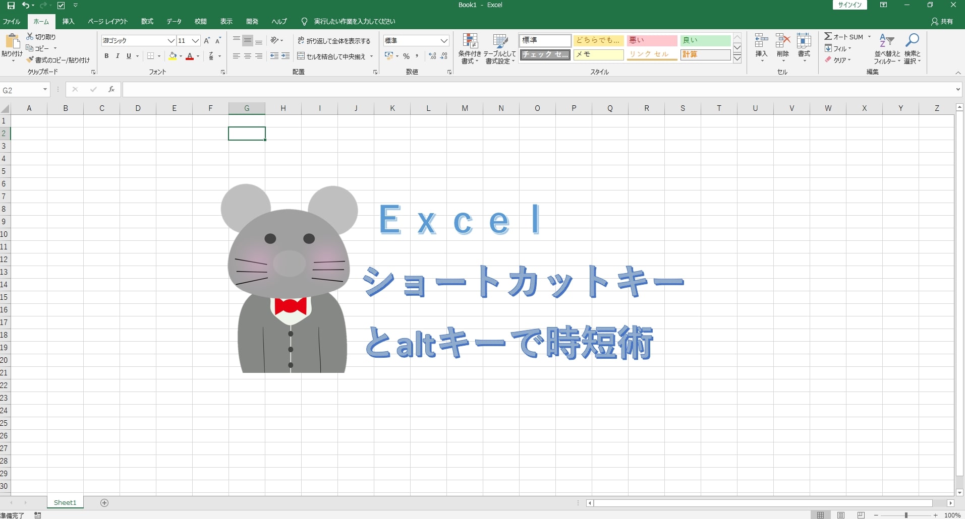Toggle Wrap Text option

point(333,41)
